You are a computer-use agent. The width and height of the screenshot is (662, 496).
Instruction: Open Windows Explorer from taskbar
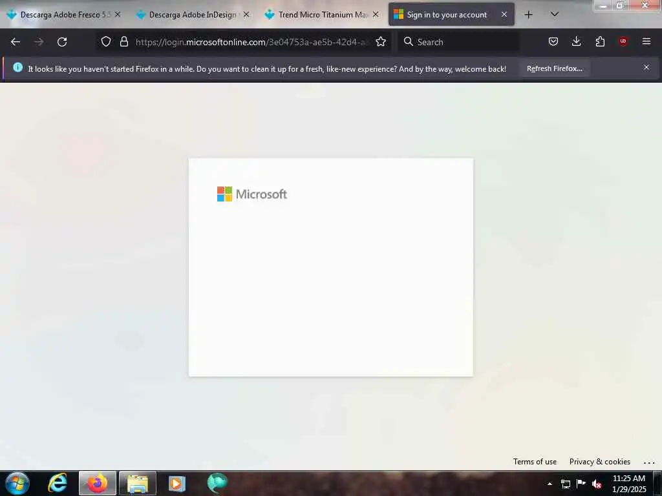pyautogui.click(x=138, y=483)
